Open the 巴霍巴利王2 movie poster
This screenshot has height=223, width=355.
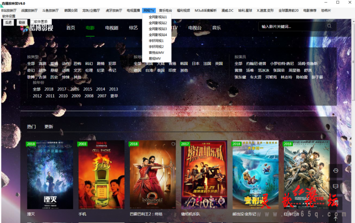point(153,175)
